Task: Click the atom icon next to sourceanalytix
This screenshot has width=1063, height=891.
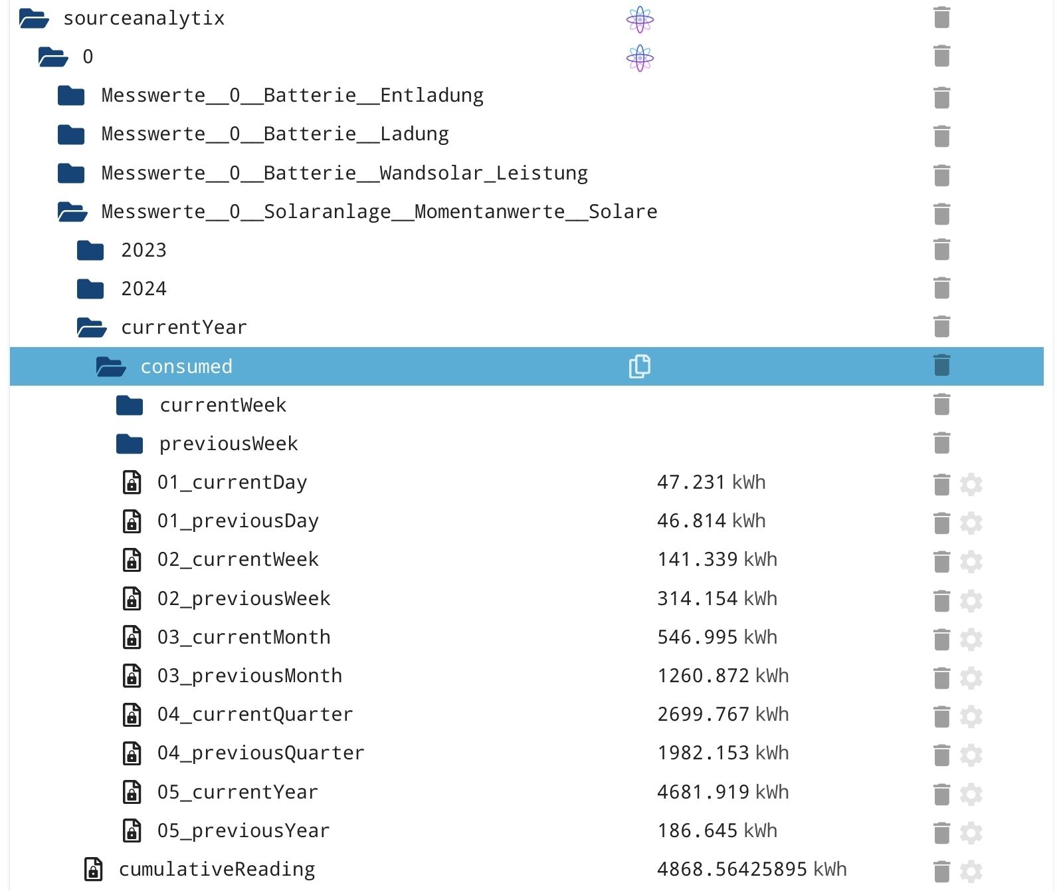Action: (640, 19)
